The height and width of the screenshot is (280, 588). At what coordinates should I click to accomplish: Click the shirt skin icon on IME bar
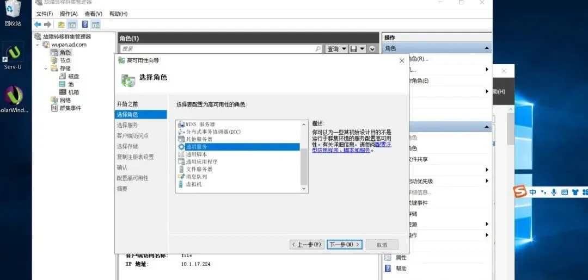click(575, 192)
